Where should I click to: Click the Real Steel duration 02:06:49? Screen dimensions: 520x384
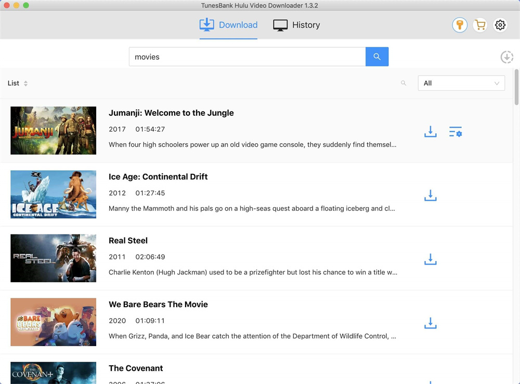[150, 257]
